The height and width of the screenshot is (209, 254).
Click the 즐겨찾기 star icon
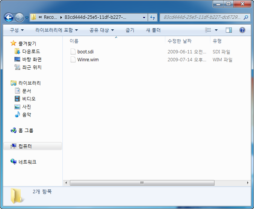tap(13, 43)
